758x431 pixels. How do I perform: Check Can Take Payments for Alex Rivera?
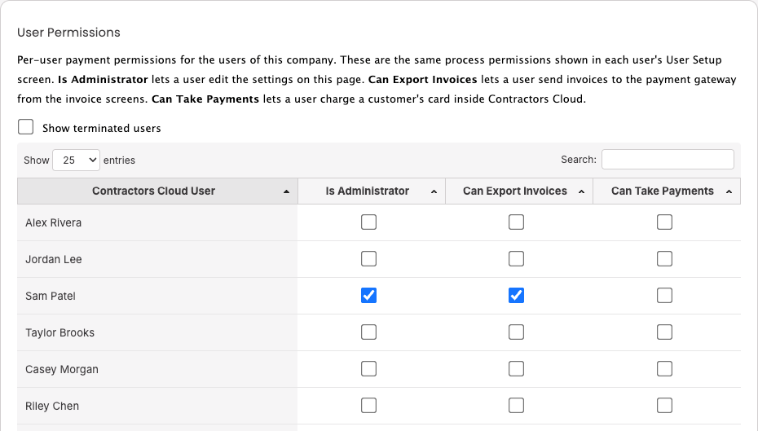665,222
